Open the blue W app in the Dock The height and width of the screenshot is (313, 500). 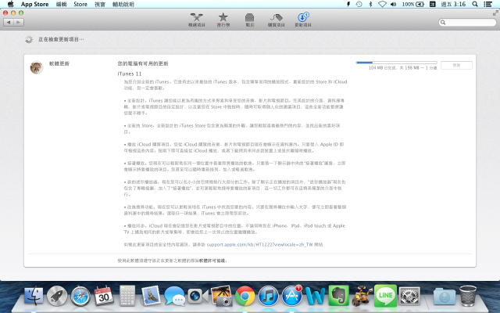[x=316, y=296]
